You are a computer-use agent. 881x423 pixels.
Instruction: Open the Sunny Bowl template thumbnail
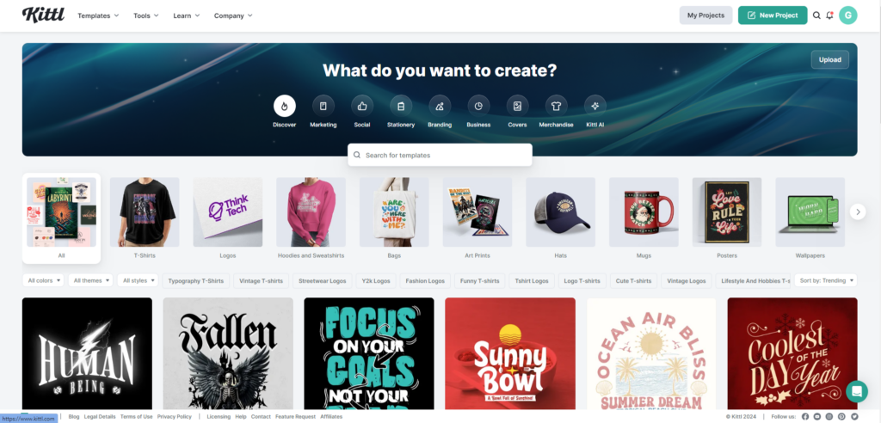coord(510,353)
